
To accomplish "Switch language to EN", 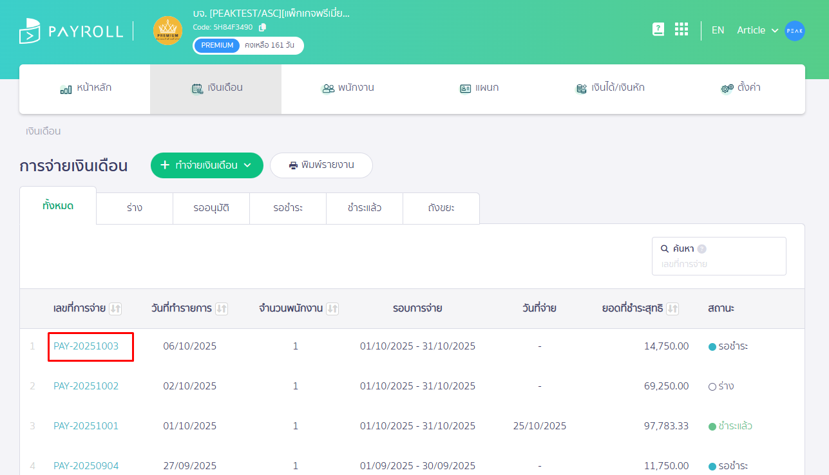I will 718,30.
